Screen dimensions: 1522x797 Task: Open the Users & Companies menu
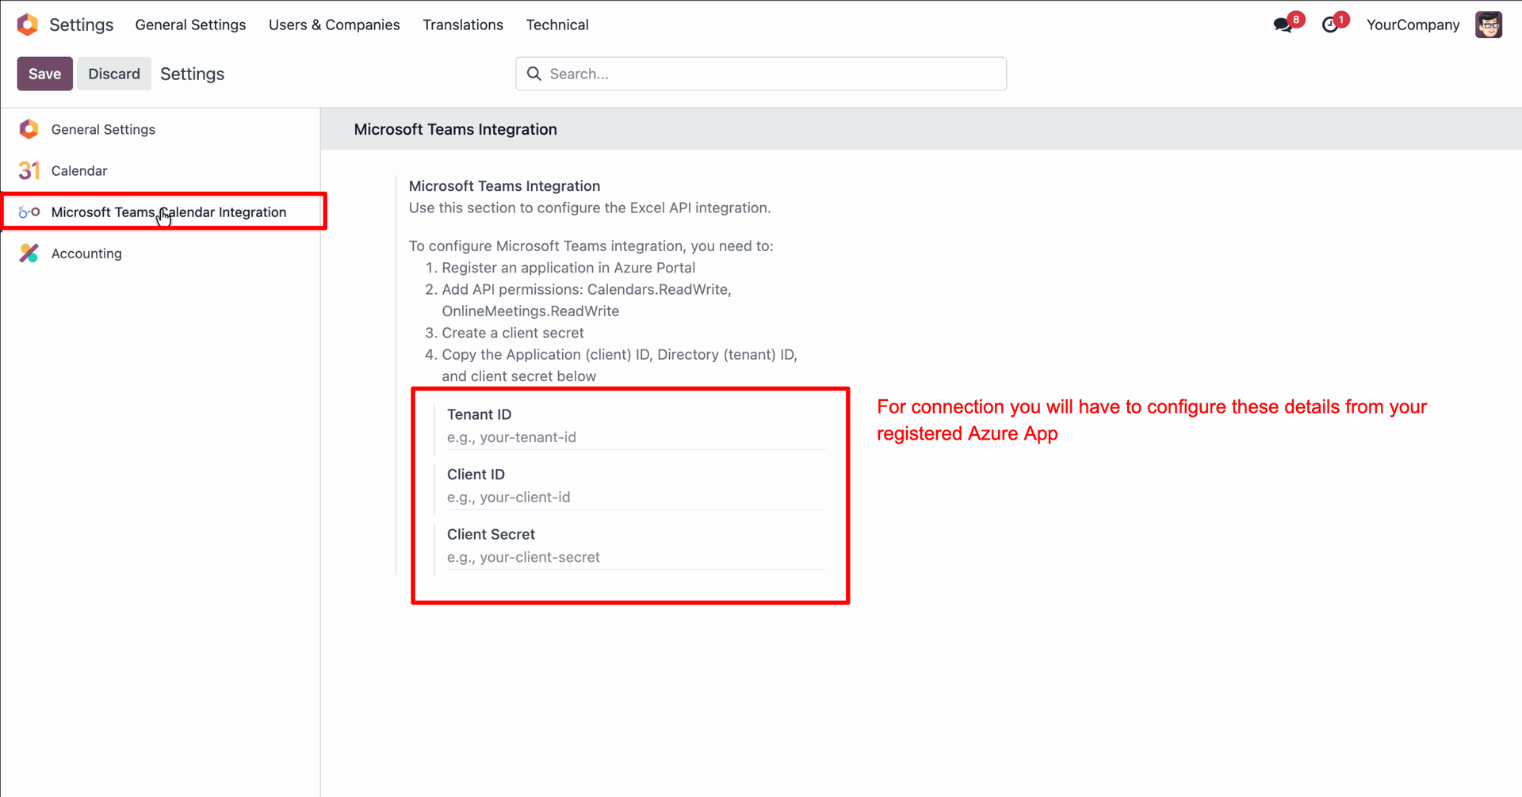(335, 25)
